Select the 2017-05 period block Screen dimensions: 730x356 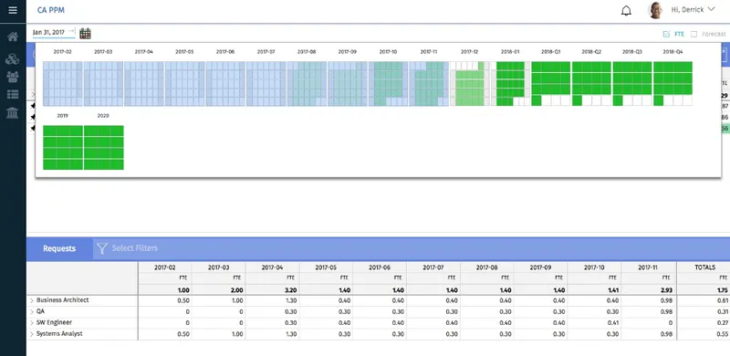point(184,83)
